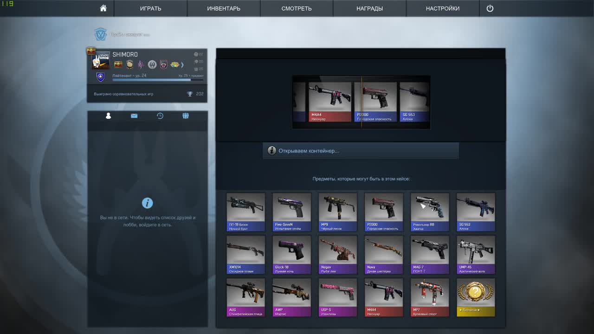
Task: Click the teacher commendation icon
Action: 196,61
